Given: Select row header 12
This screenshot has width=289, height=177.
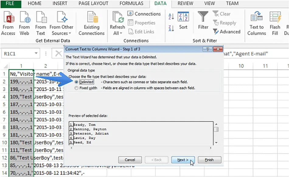Looking at the screenshot, I should coord(4,158).
